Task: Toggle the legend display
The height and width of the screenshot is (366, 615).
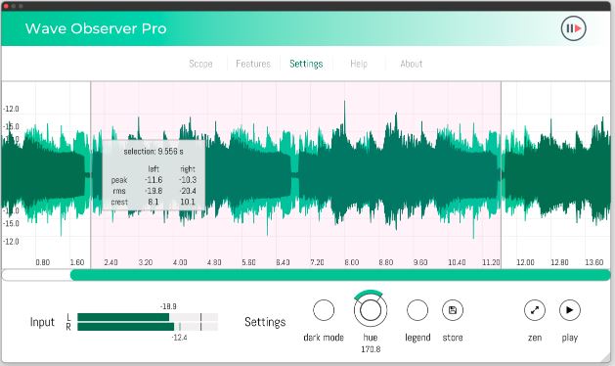Action: (417, 310)
